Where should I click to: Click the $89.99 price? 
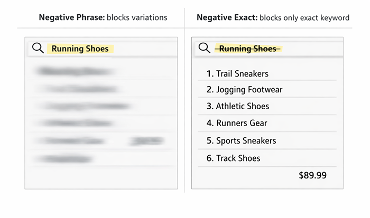coord(312,175)
